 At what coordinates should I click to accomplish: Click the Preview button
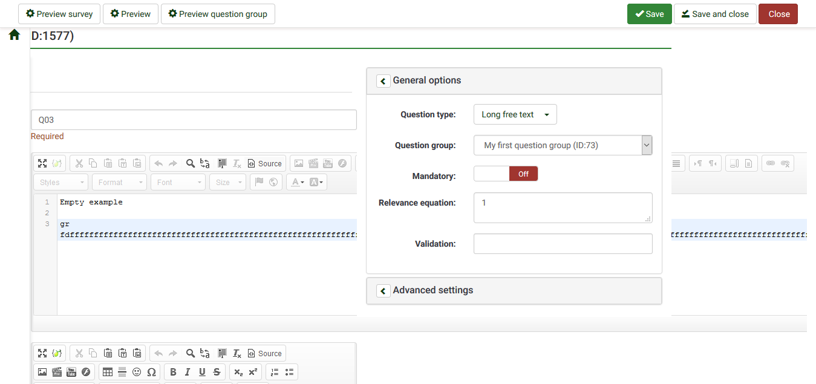[131, 14]
